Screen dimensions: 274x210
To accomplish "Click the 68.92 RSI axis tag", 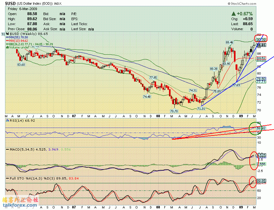I will click(x=261, y=128).
